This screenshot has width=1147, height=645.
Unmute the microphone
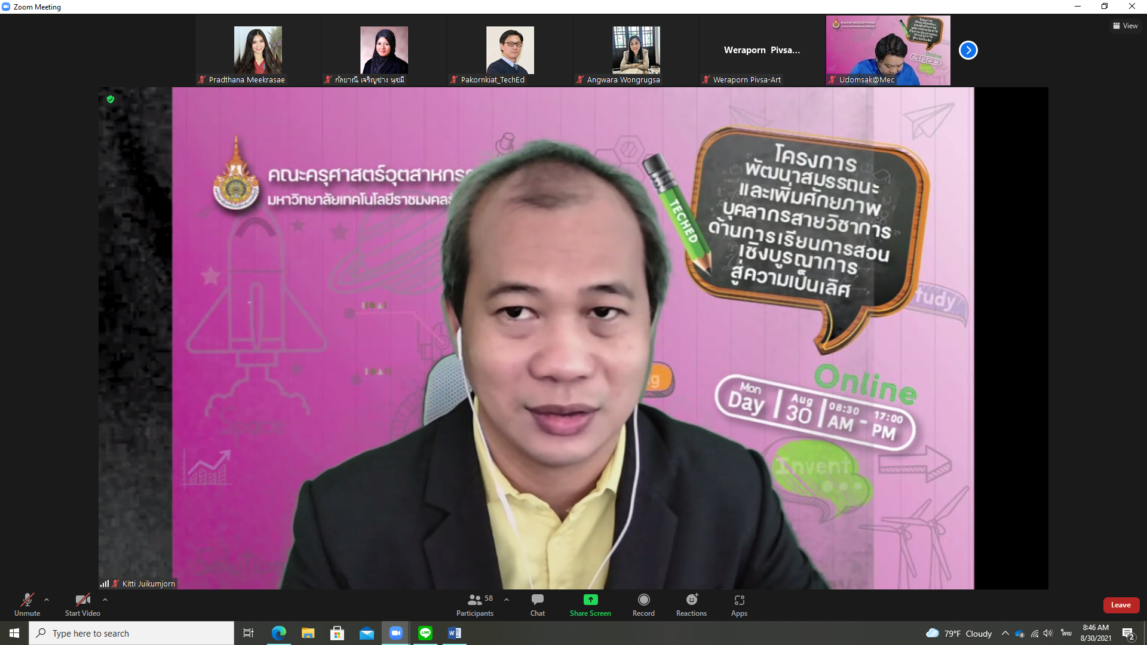tap(27, 604)
